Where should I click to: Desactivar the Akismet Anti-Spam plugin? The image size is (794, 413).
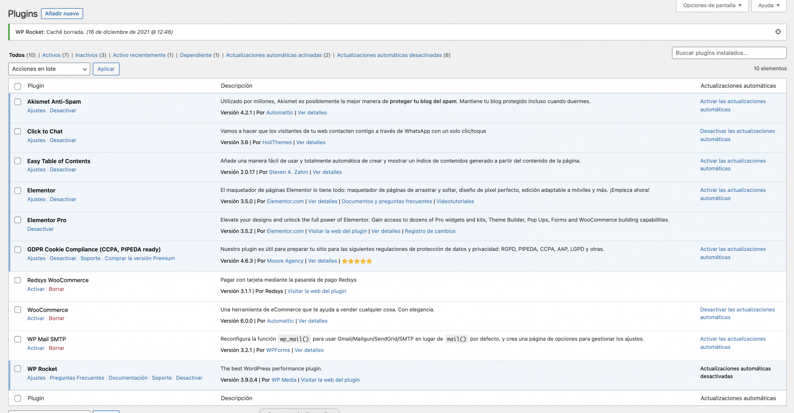tap(63, 111)
